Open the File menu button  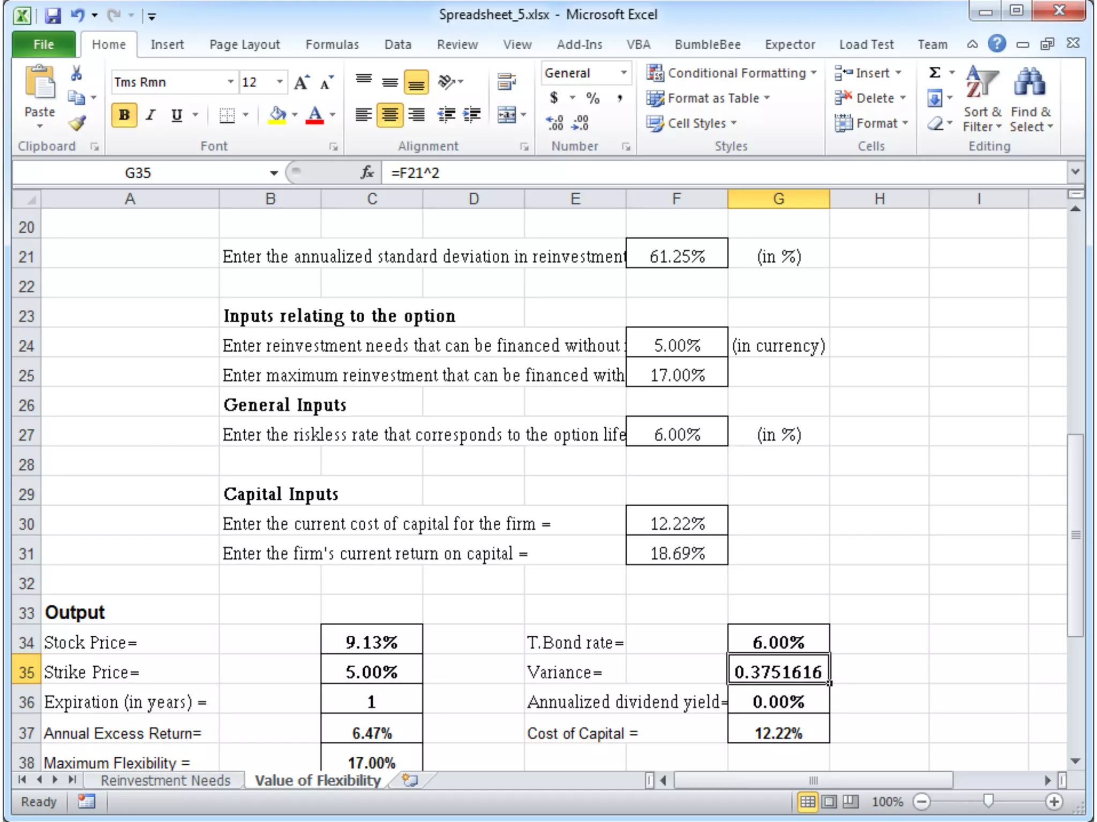coord(43,44)
